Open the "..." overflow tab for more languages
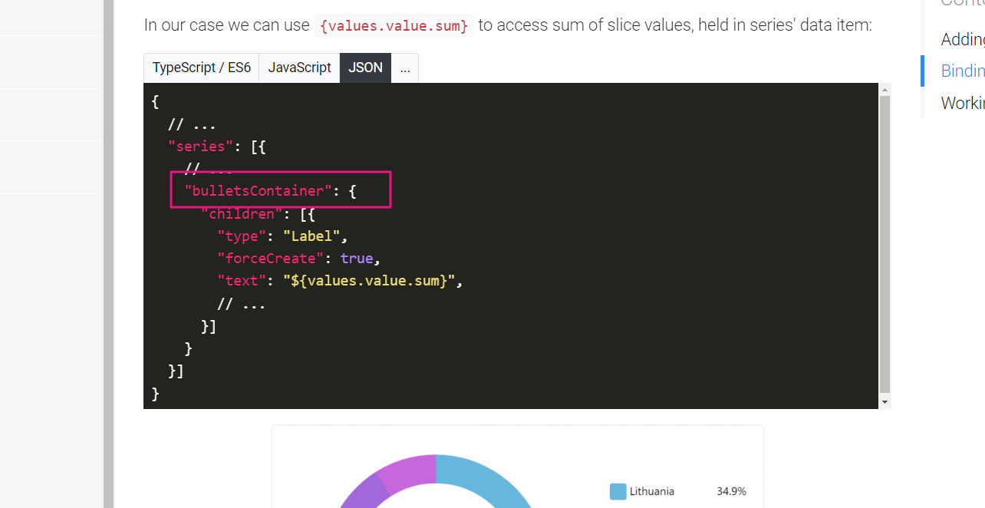 coord(404,68)
